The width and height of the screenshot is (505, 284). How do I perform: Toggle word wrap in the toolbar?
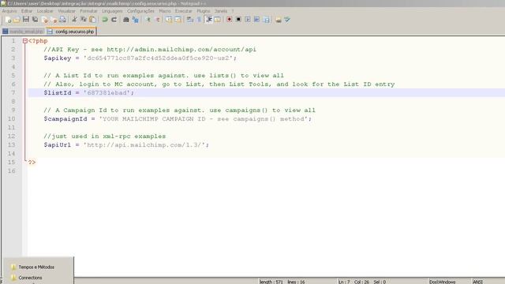(x=190, y=20)
